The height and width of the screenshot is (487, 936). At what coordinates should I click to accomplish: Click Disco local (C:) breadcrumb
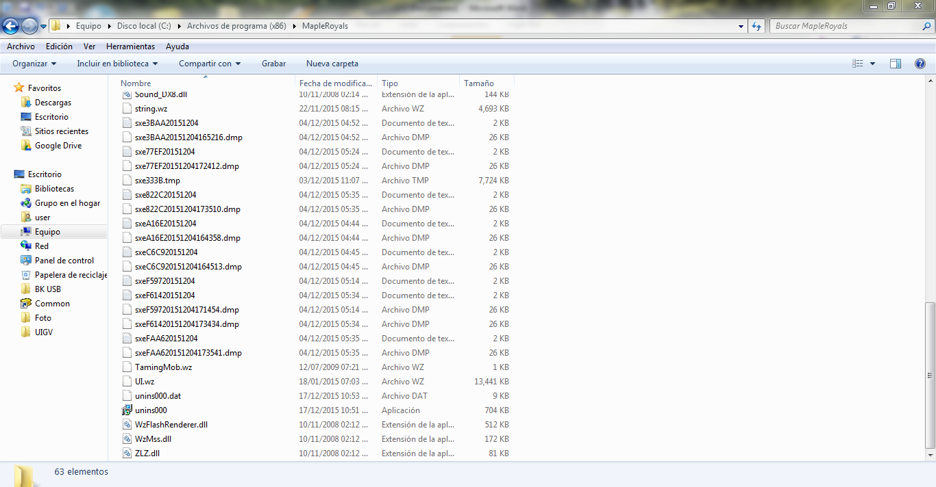144,26
